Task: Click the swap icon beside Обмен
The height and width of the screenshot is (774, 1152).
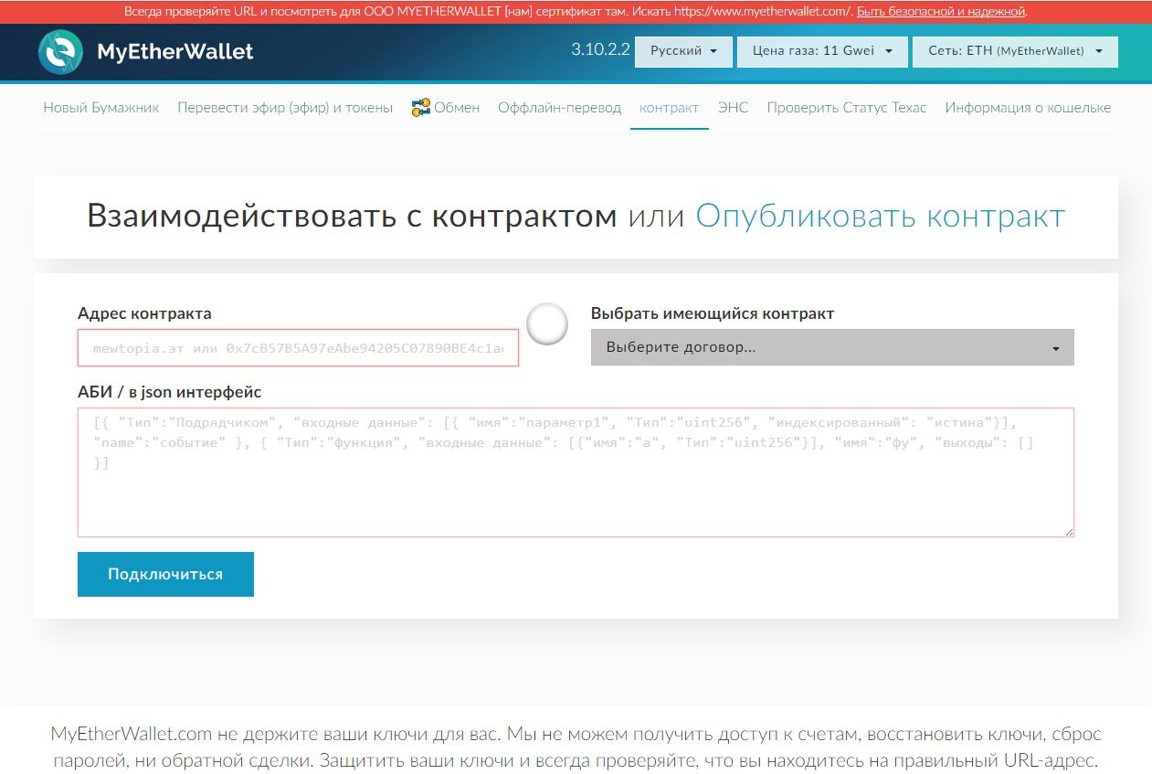Action: tap(420, 108)
